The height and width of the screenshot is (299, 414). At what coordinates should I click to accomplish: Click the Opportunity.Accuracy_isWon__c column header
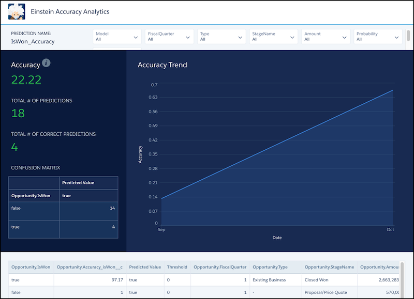coord(90,267)
